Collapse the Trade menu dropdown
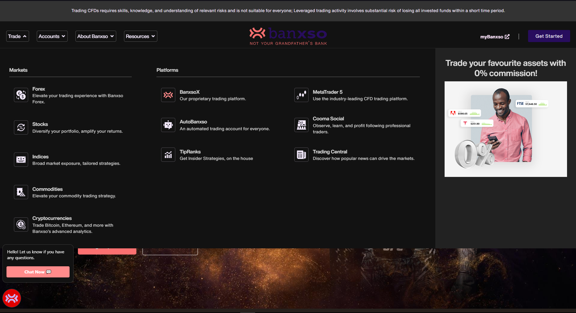The height and width of the screenshot is (313, 576). [x=18, y=36]
